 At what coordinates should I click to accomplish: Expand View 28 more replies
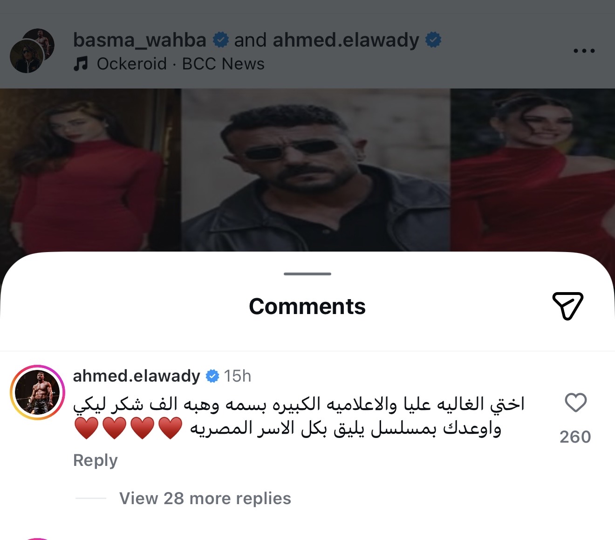205,498
